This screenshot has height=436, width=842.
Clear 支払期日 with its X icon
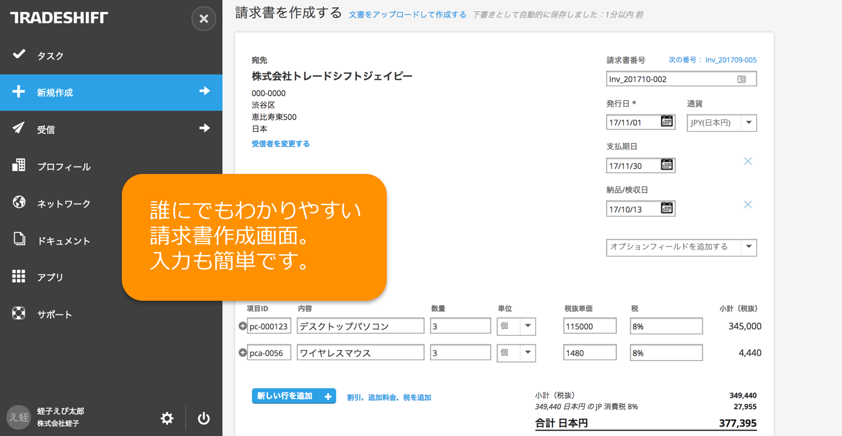(x=748, y=161)
